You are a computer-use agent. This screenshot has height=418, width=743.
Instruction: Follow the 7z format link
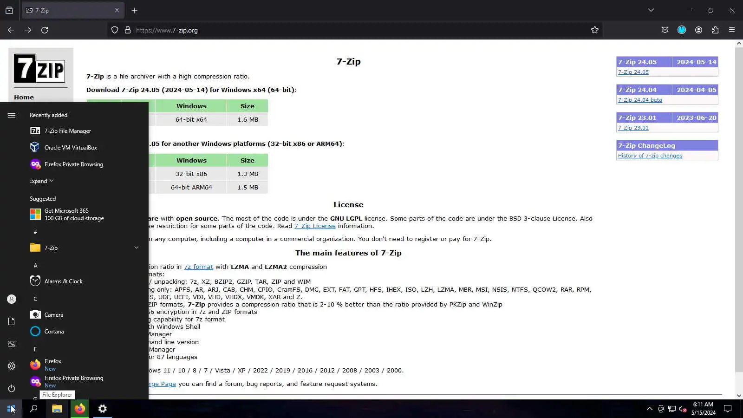click(198, 267)
